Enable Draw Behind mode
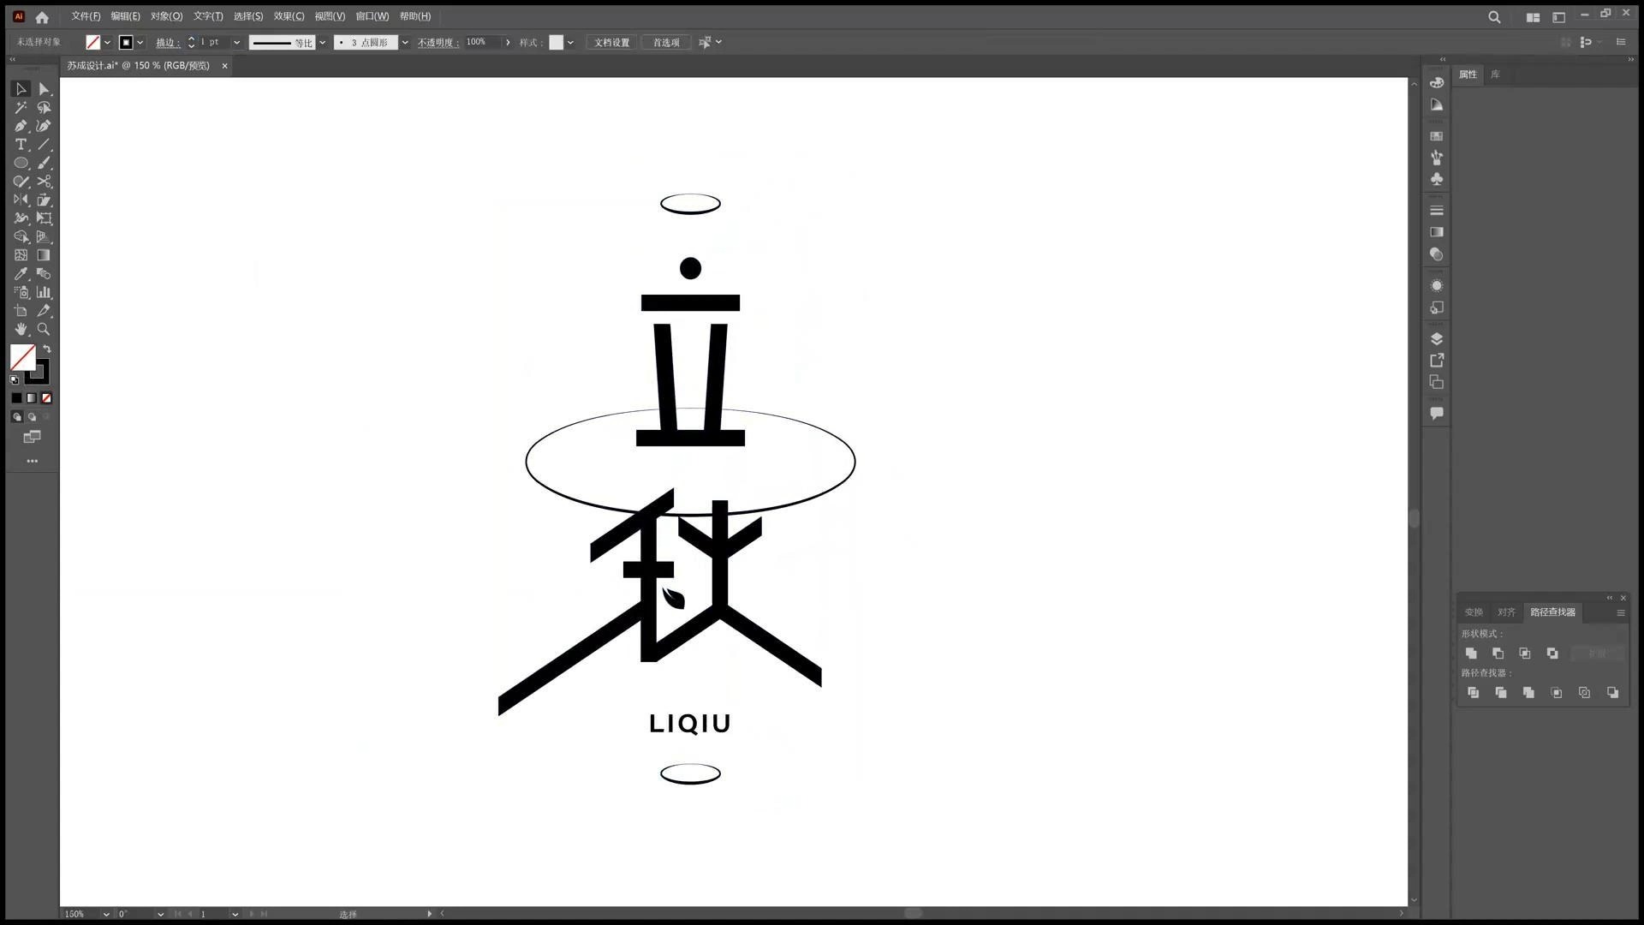The image size is (1644, 925). 32,417
